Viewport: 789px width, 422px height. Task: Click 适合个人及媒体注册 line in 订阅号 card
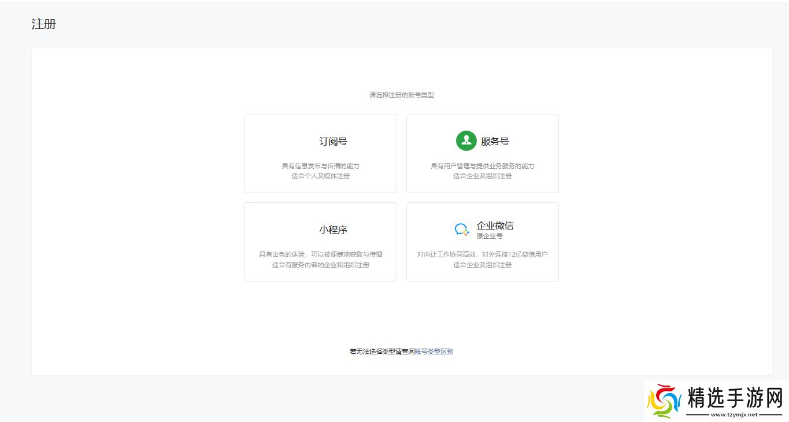pyautogui.click(x=321, y=176)
